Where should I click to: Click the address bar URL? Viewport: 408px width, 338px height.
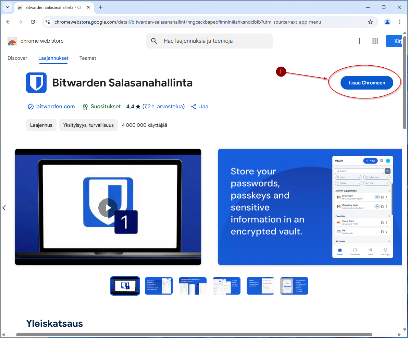[x=188, y=22]
